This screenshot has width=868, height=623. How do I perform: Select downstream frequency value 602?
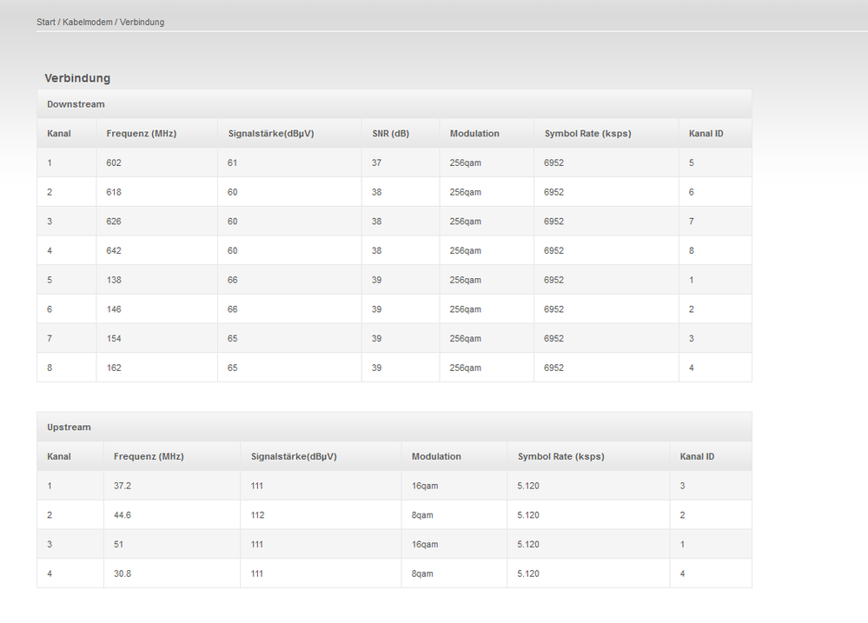pyautogui.click(x=114, y=162)
